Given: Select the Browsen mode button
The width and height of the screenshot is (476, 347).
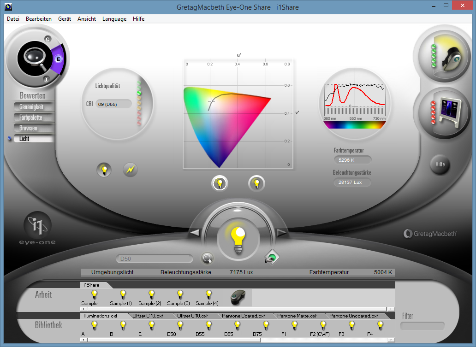Looking at the screenshot, I should click(x=34, y=128).
